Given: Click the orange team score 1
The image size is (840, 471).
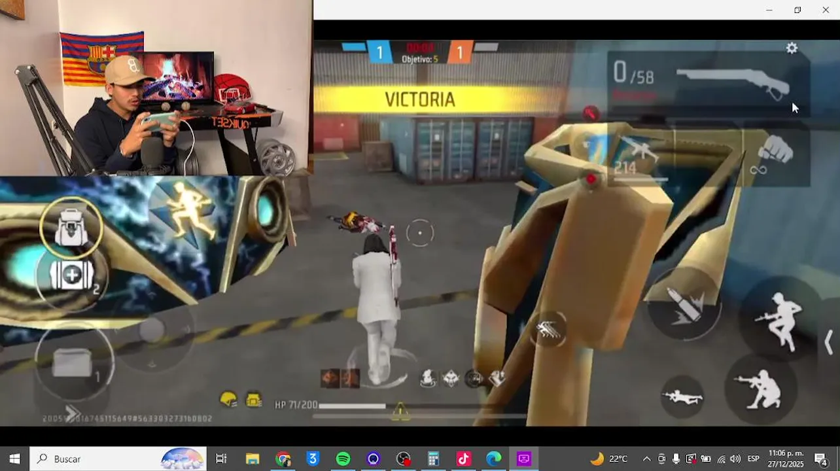Looking at the screenshot, I should pos(459,52).
